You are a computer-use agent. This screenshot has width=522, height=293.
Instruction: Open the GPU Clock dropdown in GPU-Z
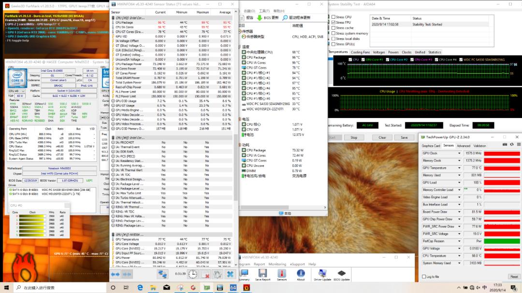point(459,153)
